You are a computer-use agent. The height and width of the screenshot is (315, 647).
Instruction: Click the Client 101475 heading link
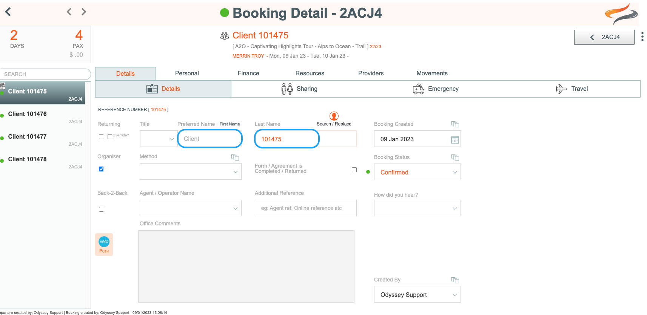[260, 35]
